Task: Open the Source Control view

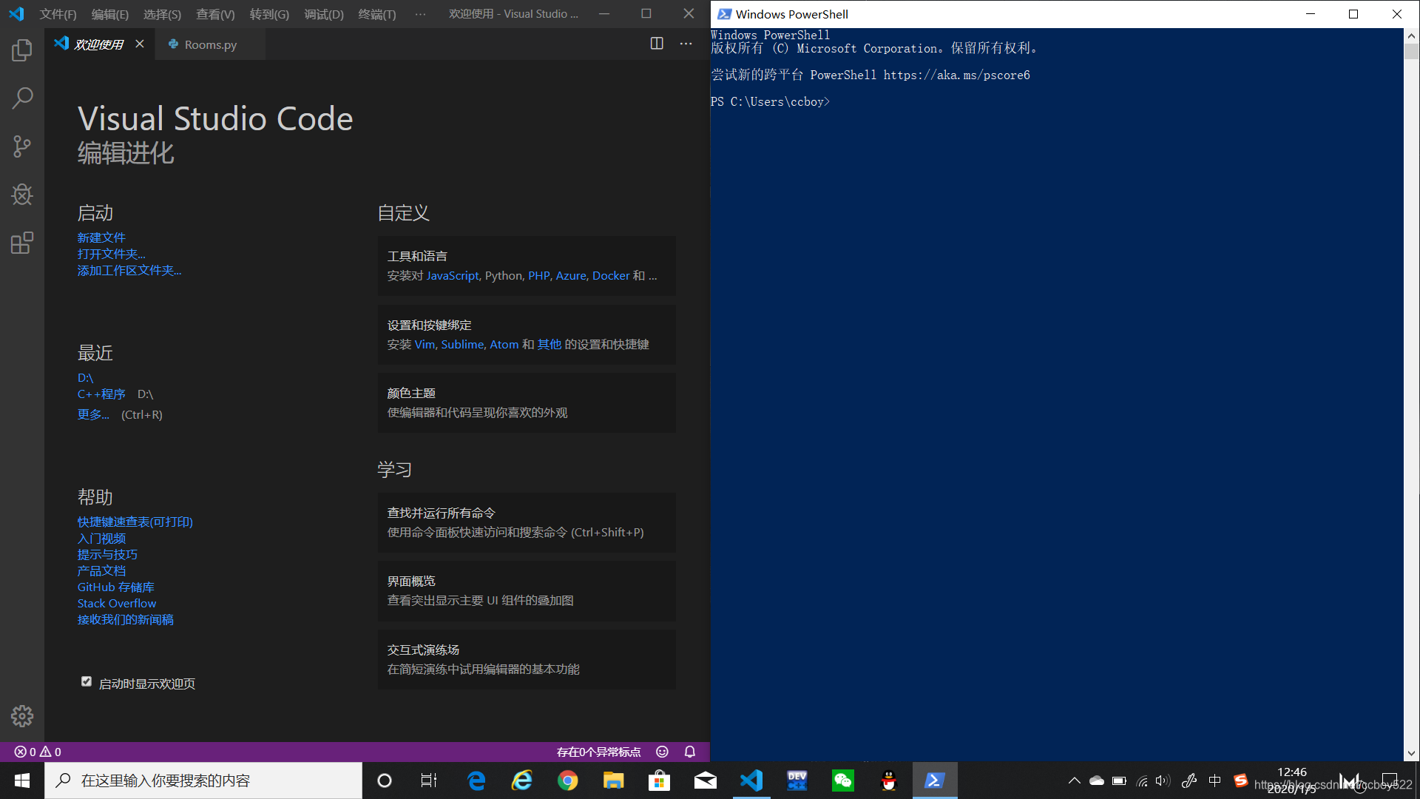Action: click(22, 146)
